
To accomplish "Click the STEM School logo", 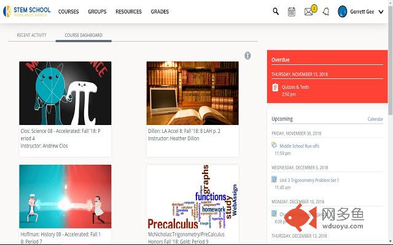I will 27,12.
